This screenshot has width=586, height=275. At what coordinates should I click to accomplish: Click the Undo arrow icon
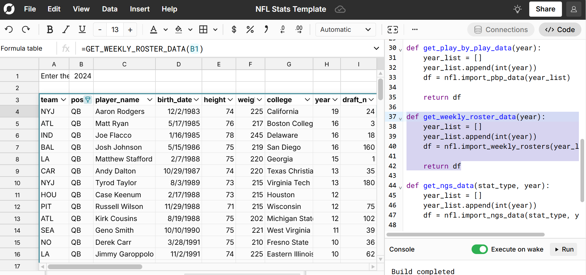[9, 30]
